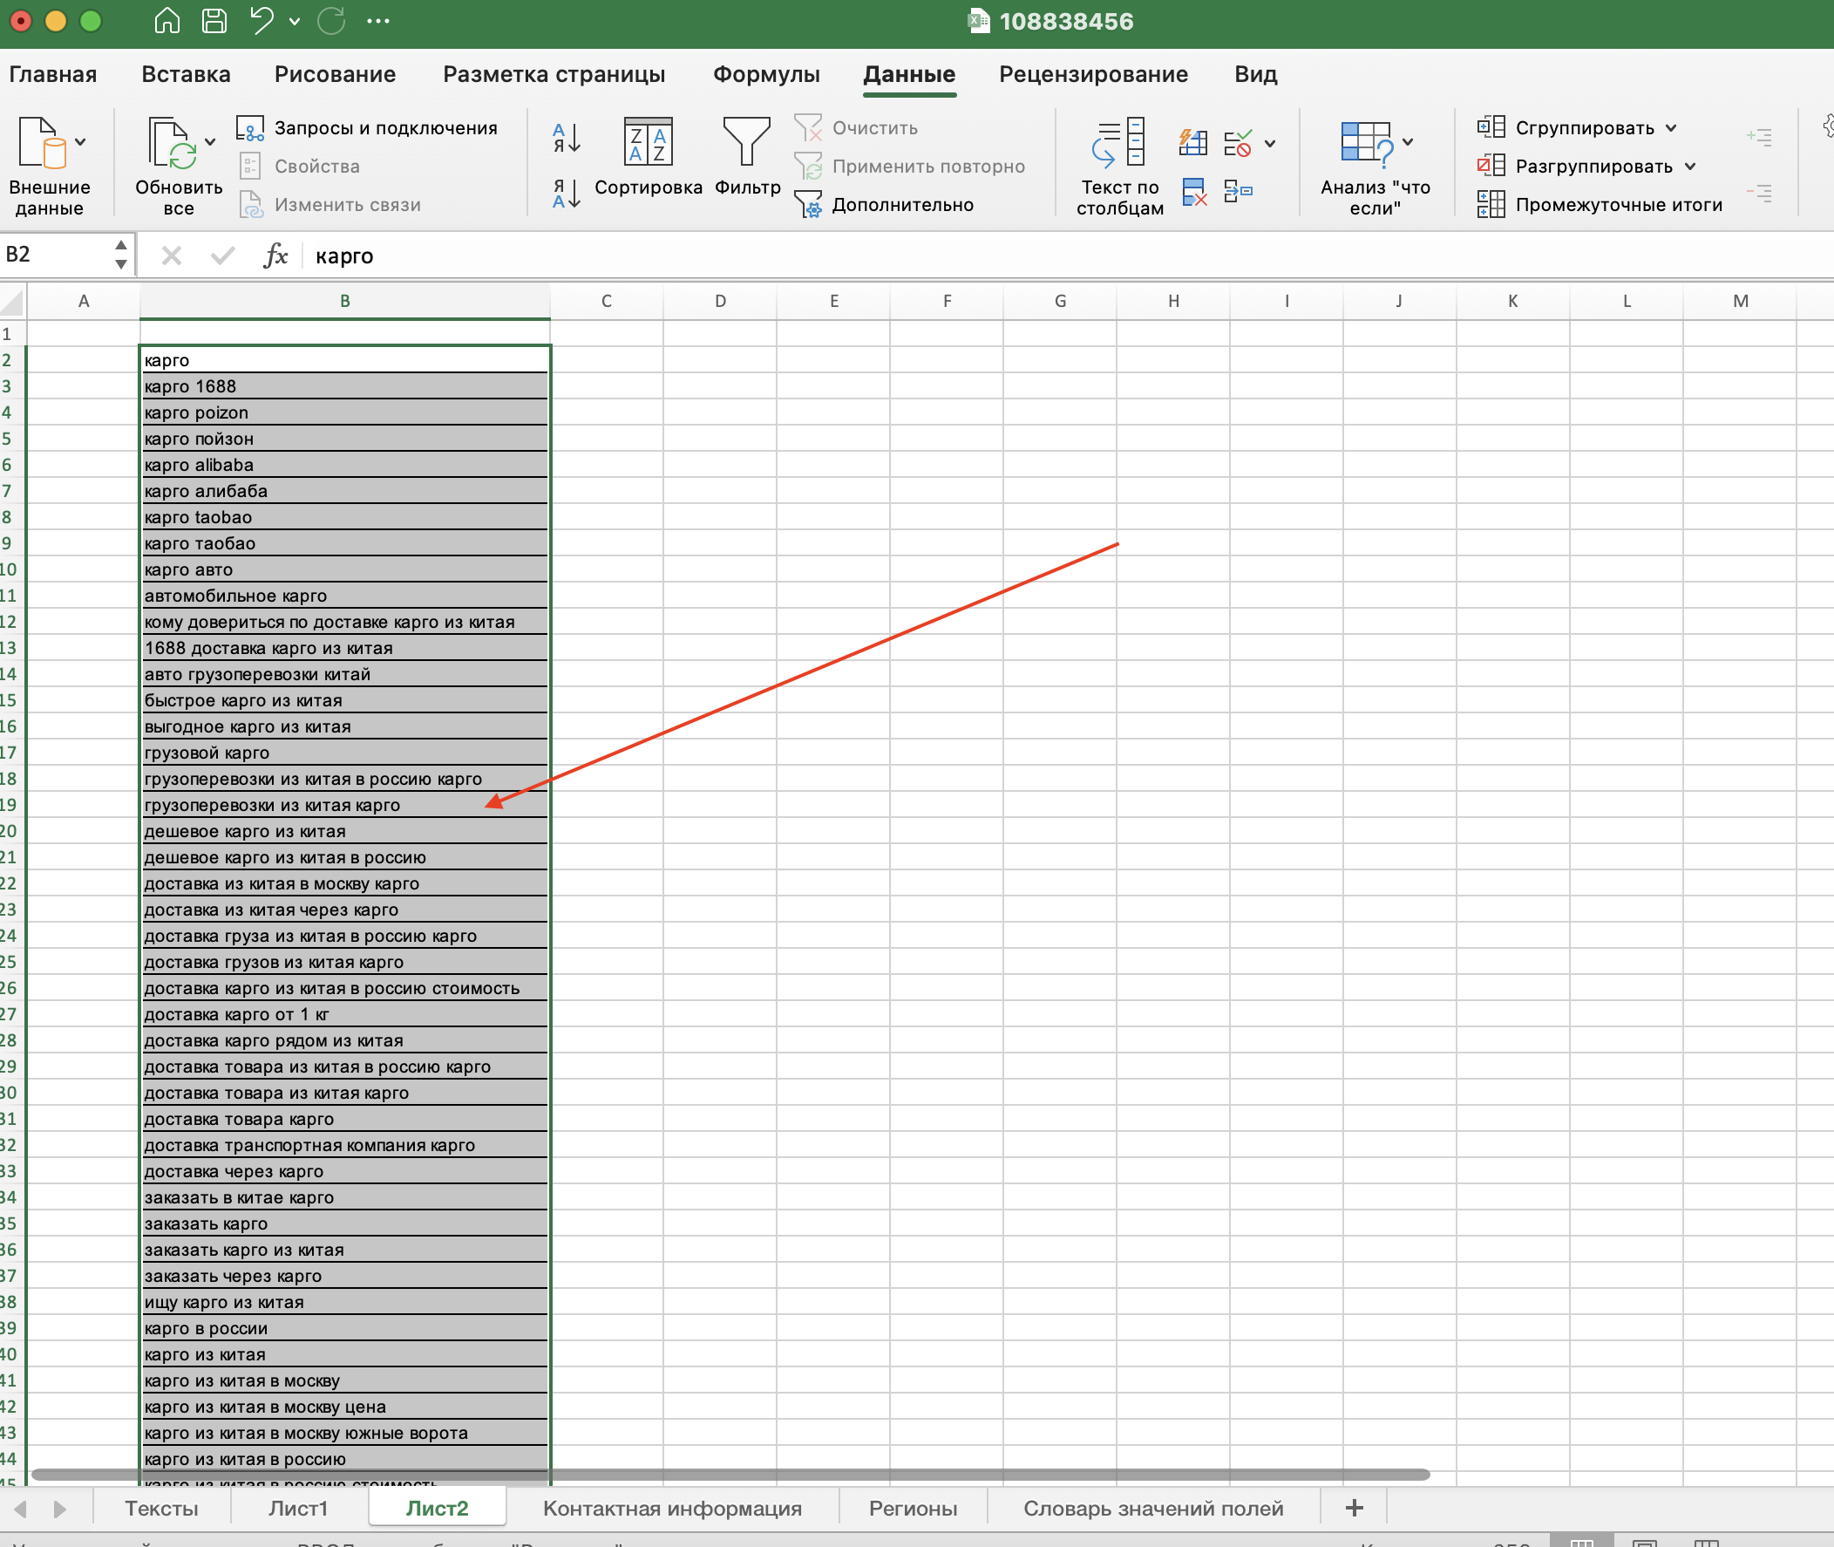This screenshot has width=1834, height=1547.
Task: Click the Flash Fill icon
Action: click(x=1193, y=141)
